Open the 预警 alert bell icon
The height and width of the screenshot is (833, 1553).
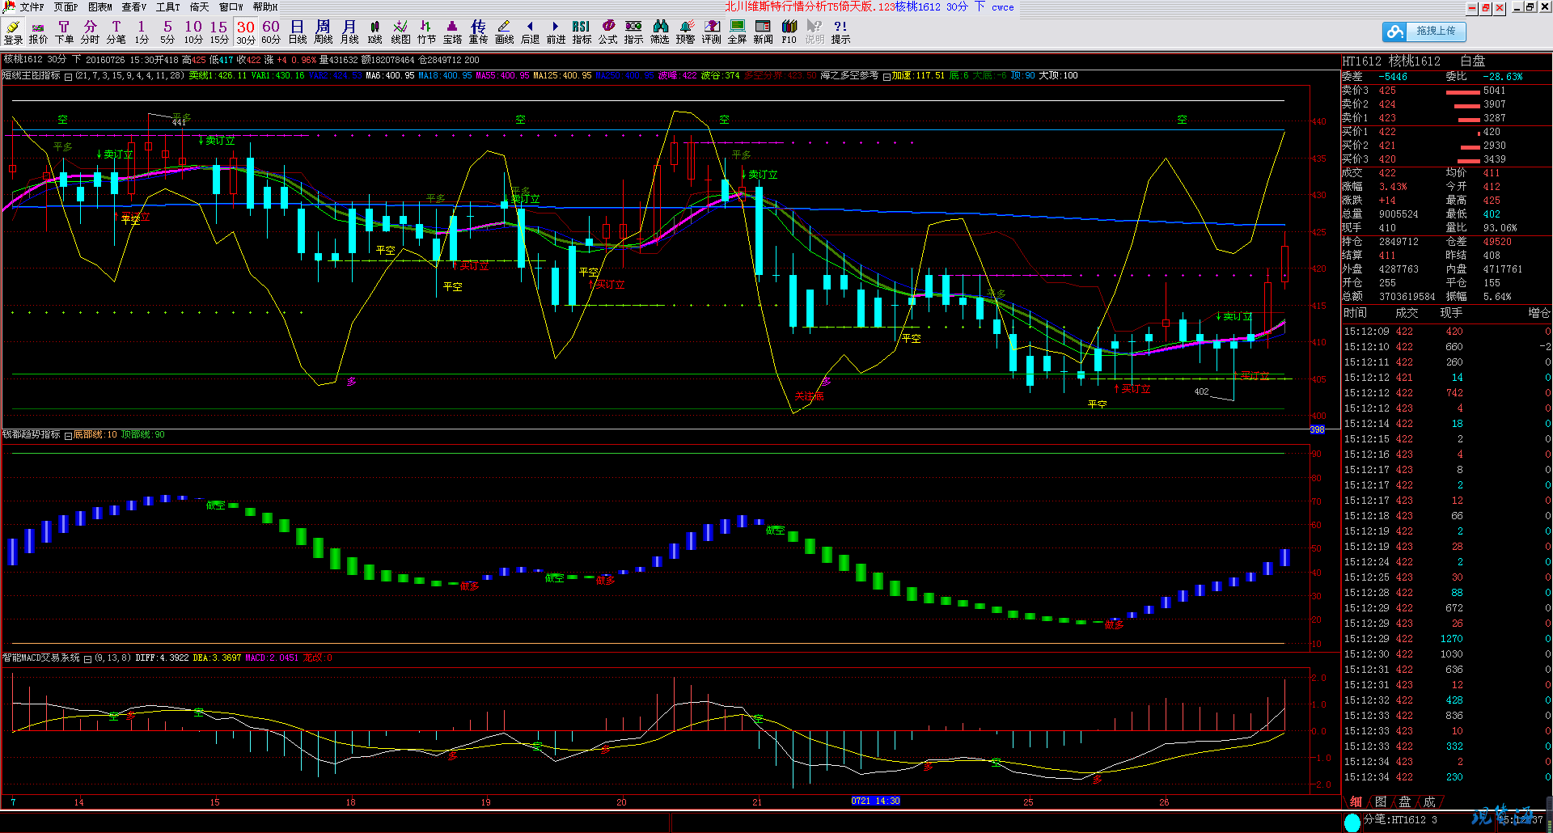[685, 32]
